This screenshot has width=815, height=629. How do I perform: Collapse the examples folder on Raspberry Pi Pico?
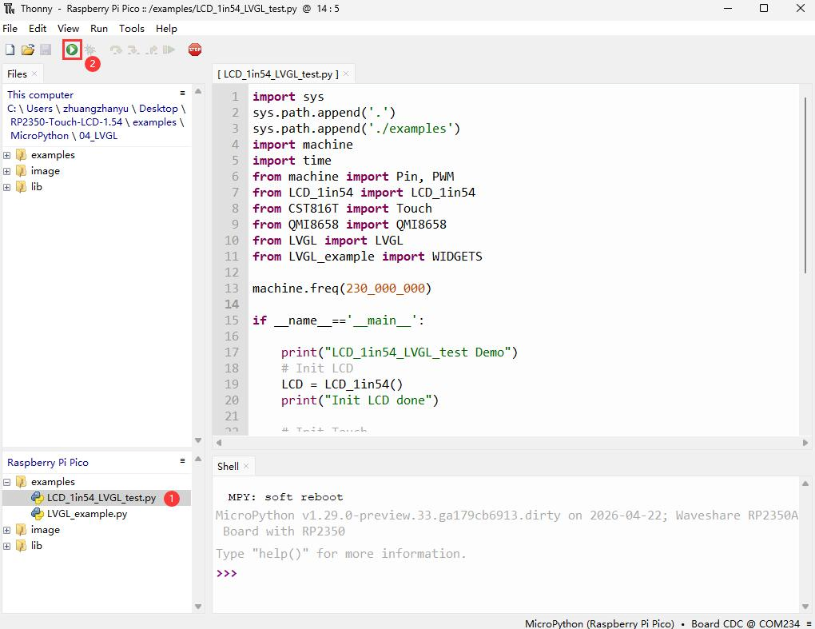pos(6,481)
